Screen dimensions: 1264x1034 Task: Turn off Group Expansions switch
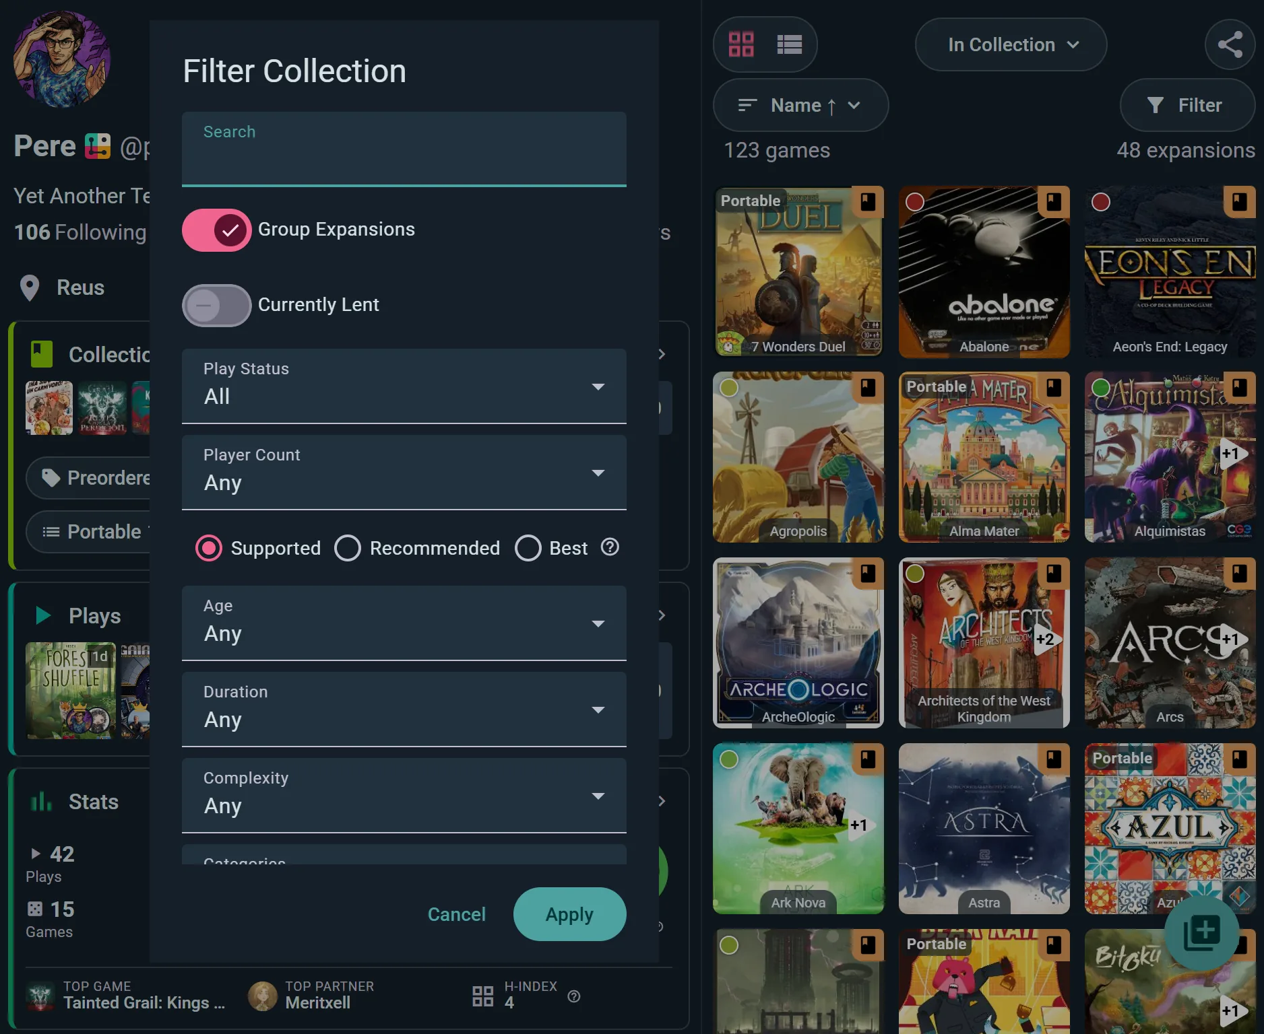[216, 230]
